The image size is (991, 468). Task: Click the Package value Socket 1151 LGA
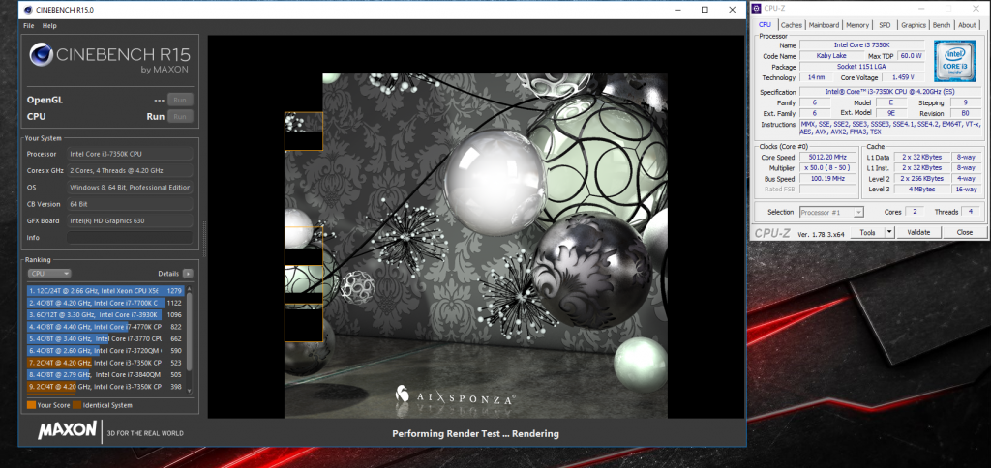862,67
